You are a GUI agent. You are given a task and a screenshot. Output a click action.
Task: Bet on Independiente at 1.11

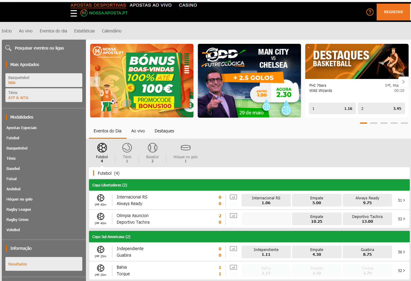(266, 252)
